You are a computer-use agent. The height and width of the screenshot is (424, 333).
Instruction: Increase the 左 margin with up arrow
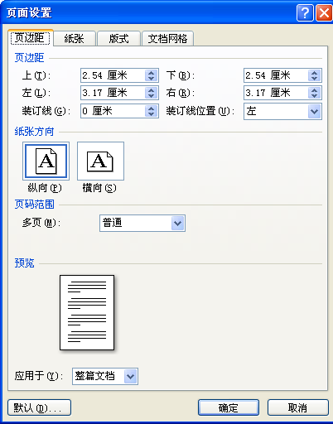point(151,90)
